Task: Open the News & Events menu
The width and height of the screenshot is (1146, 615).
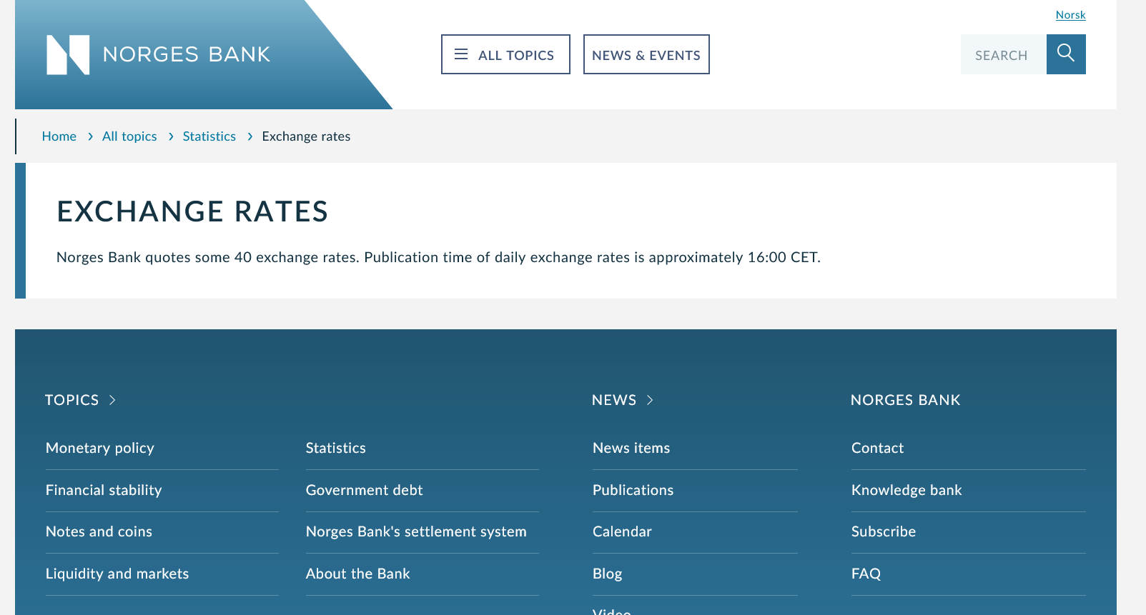Action: point(646,55)
